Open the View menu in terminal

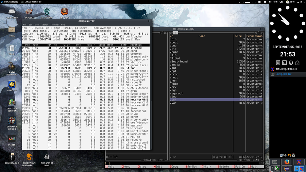point(37,25)
